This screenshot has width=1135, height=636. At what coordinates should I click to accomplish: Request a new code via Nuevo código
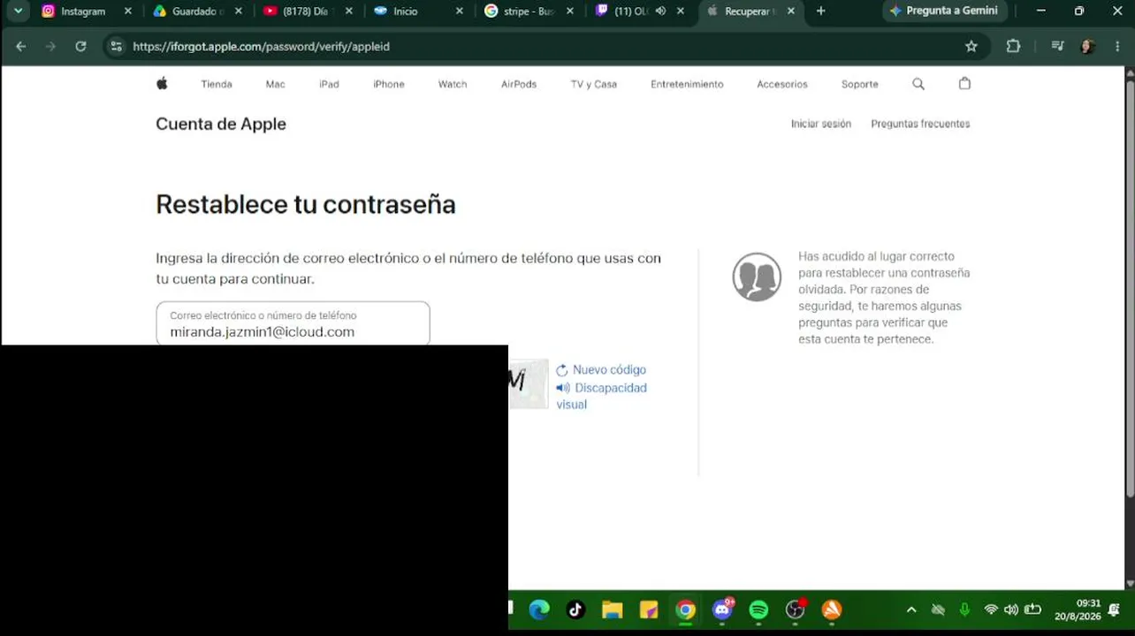pyautogui.click(x=609, y=370)
